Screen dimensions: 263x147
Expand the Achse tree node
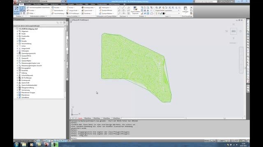17,46
